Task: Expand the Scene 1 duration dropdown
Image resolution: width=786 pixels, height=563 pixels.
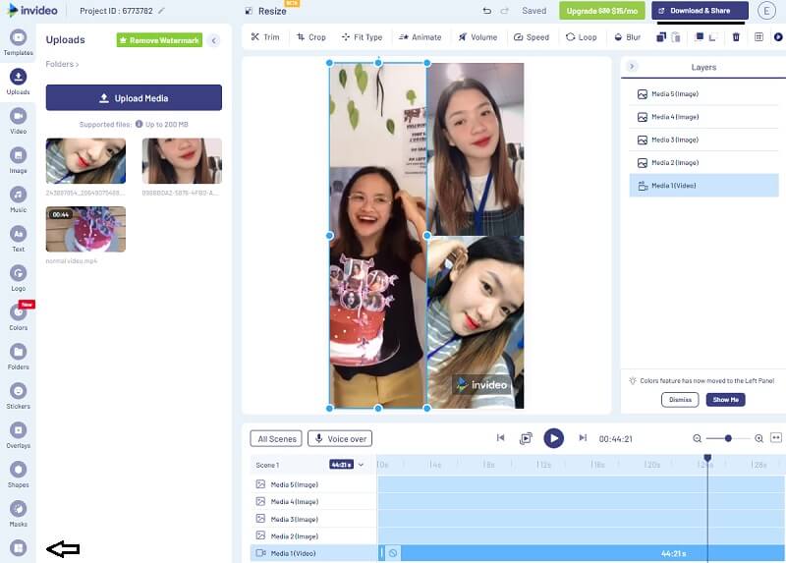Action: coord(361,465)
